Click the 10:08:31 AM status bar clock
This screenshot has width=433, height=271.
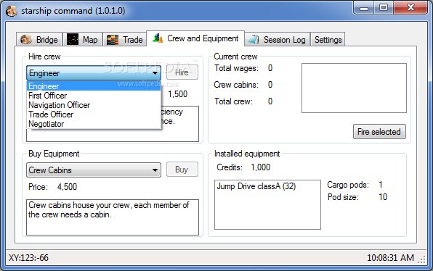pos(390,258)
